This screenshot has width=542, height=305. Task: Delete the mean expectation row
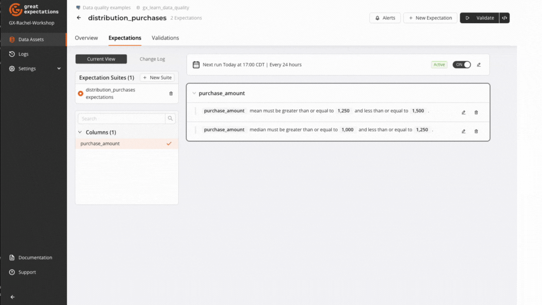tap(476, 112)
